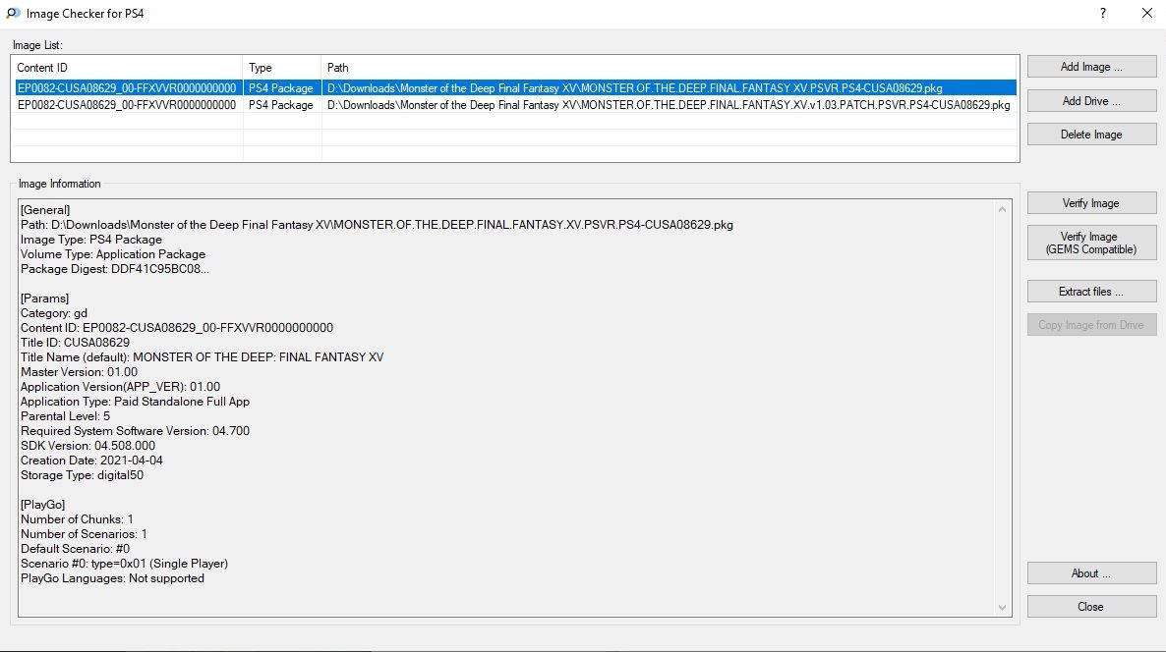Click the Volume Type: Application Package line
The image size is (1166, 652).
pos(113,254)
